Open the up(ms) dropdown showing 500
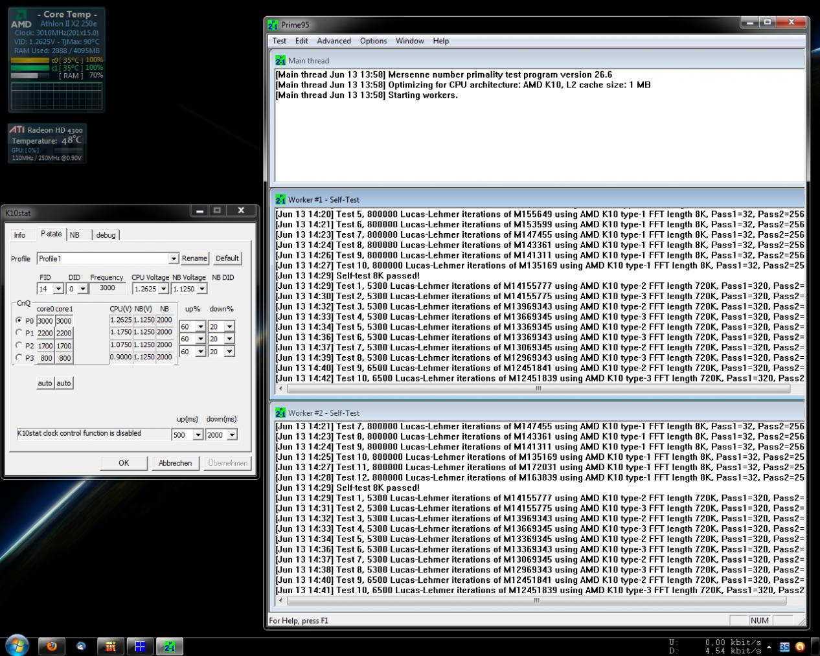This screenshot has height=656, width=820. coord(198,435)
